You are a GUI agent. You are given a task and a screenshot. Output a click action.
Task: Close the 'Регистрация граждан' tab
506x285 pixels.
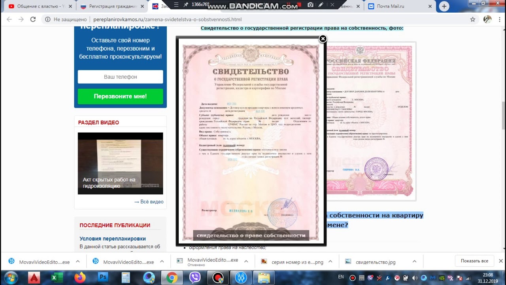coord(142,6)
